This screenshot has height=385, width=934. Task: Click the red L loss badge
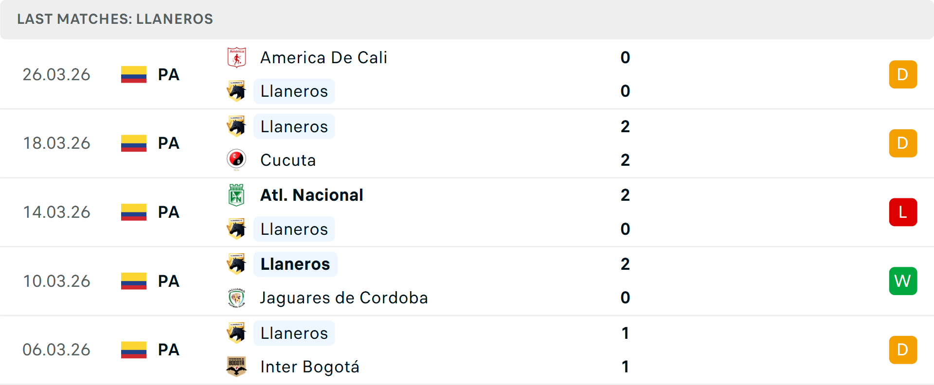pos(903,212)
